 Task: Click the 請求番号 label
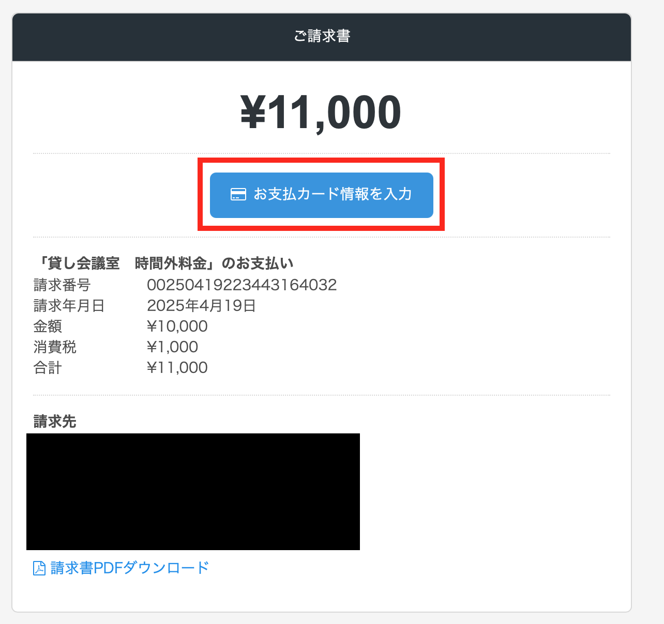(x=62, y=285)
